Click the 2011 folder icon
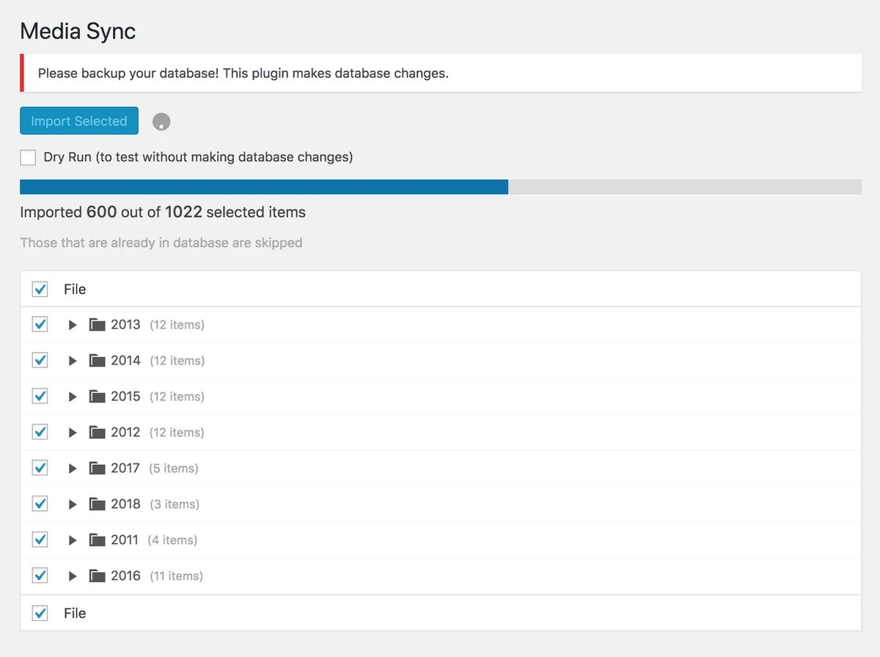The image size is (880, 657). click(97, 540)
